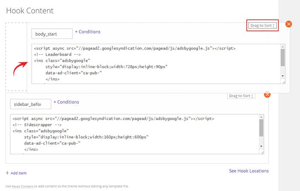The width and height of the screenshot is (300, 191).
Task: Focus the Sidescrapper ad code textarea
Action: 137,134
